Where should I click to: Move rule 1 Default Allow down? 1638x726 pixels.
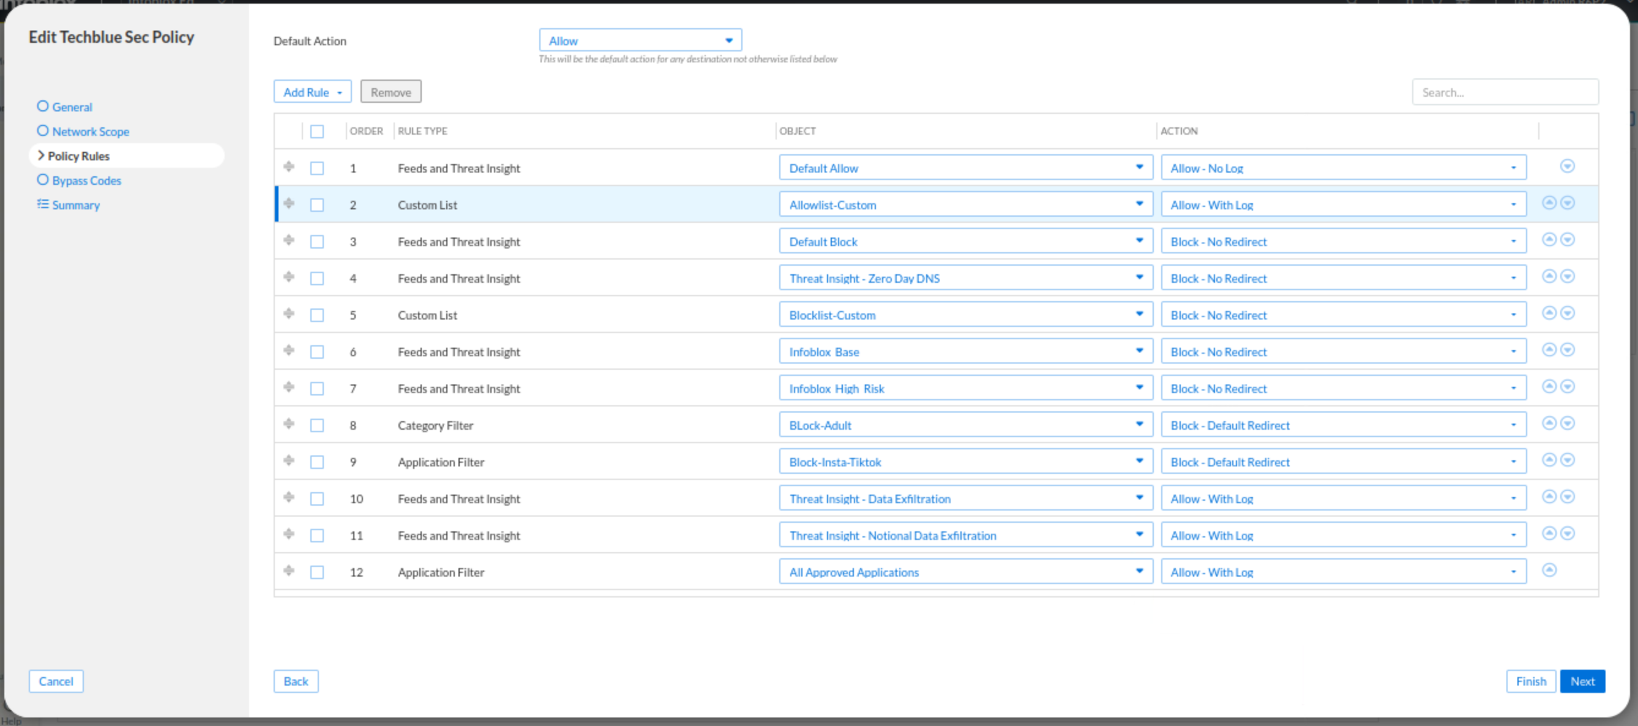[1567, 167]
